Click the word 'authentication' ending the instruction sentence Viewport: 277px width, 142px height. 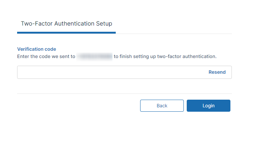coord(199,57)
